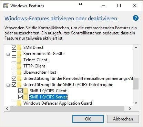
Task: Expand the Sperrmodus für Geräte node
Action: (x=8, y=54)
